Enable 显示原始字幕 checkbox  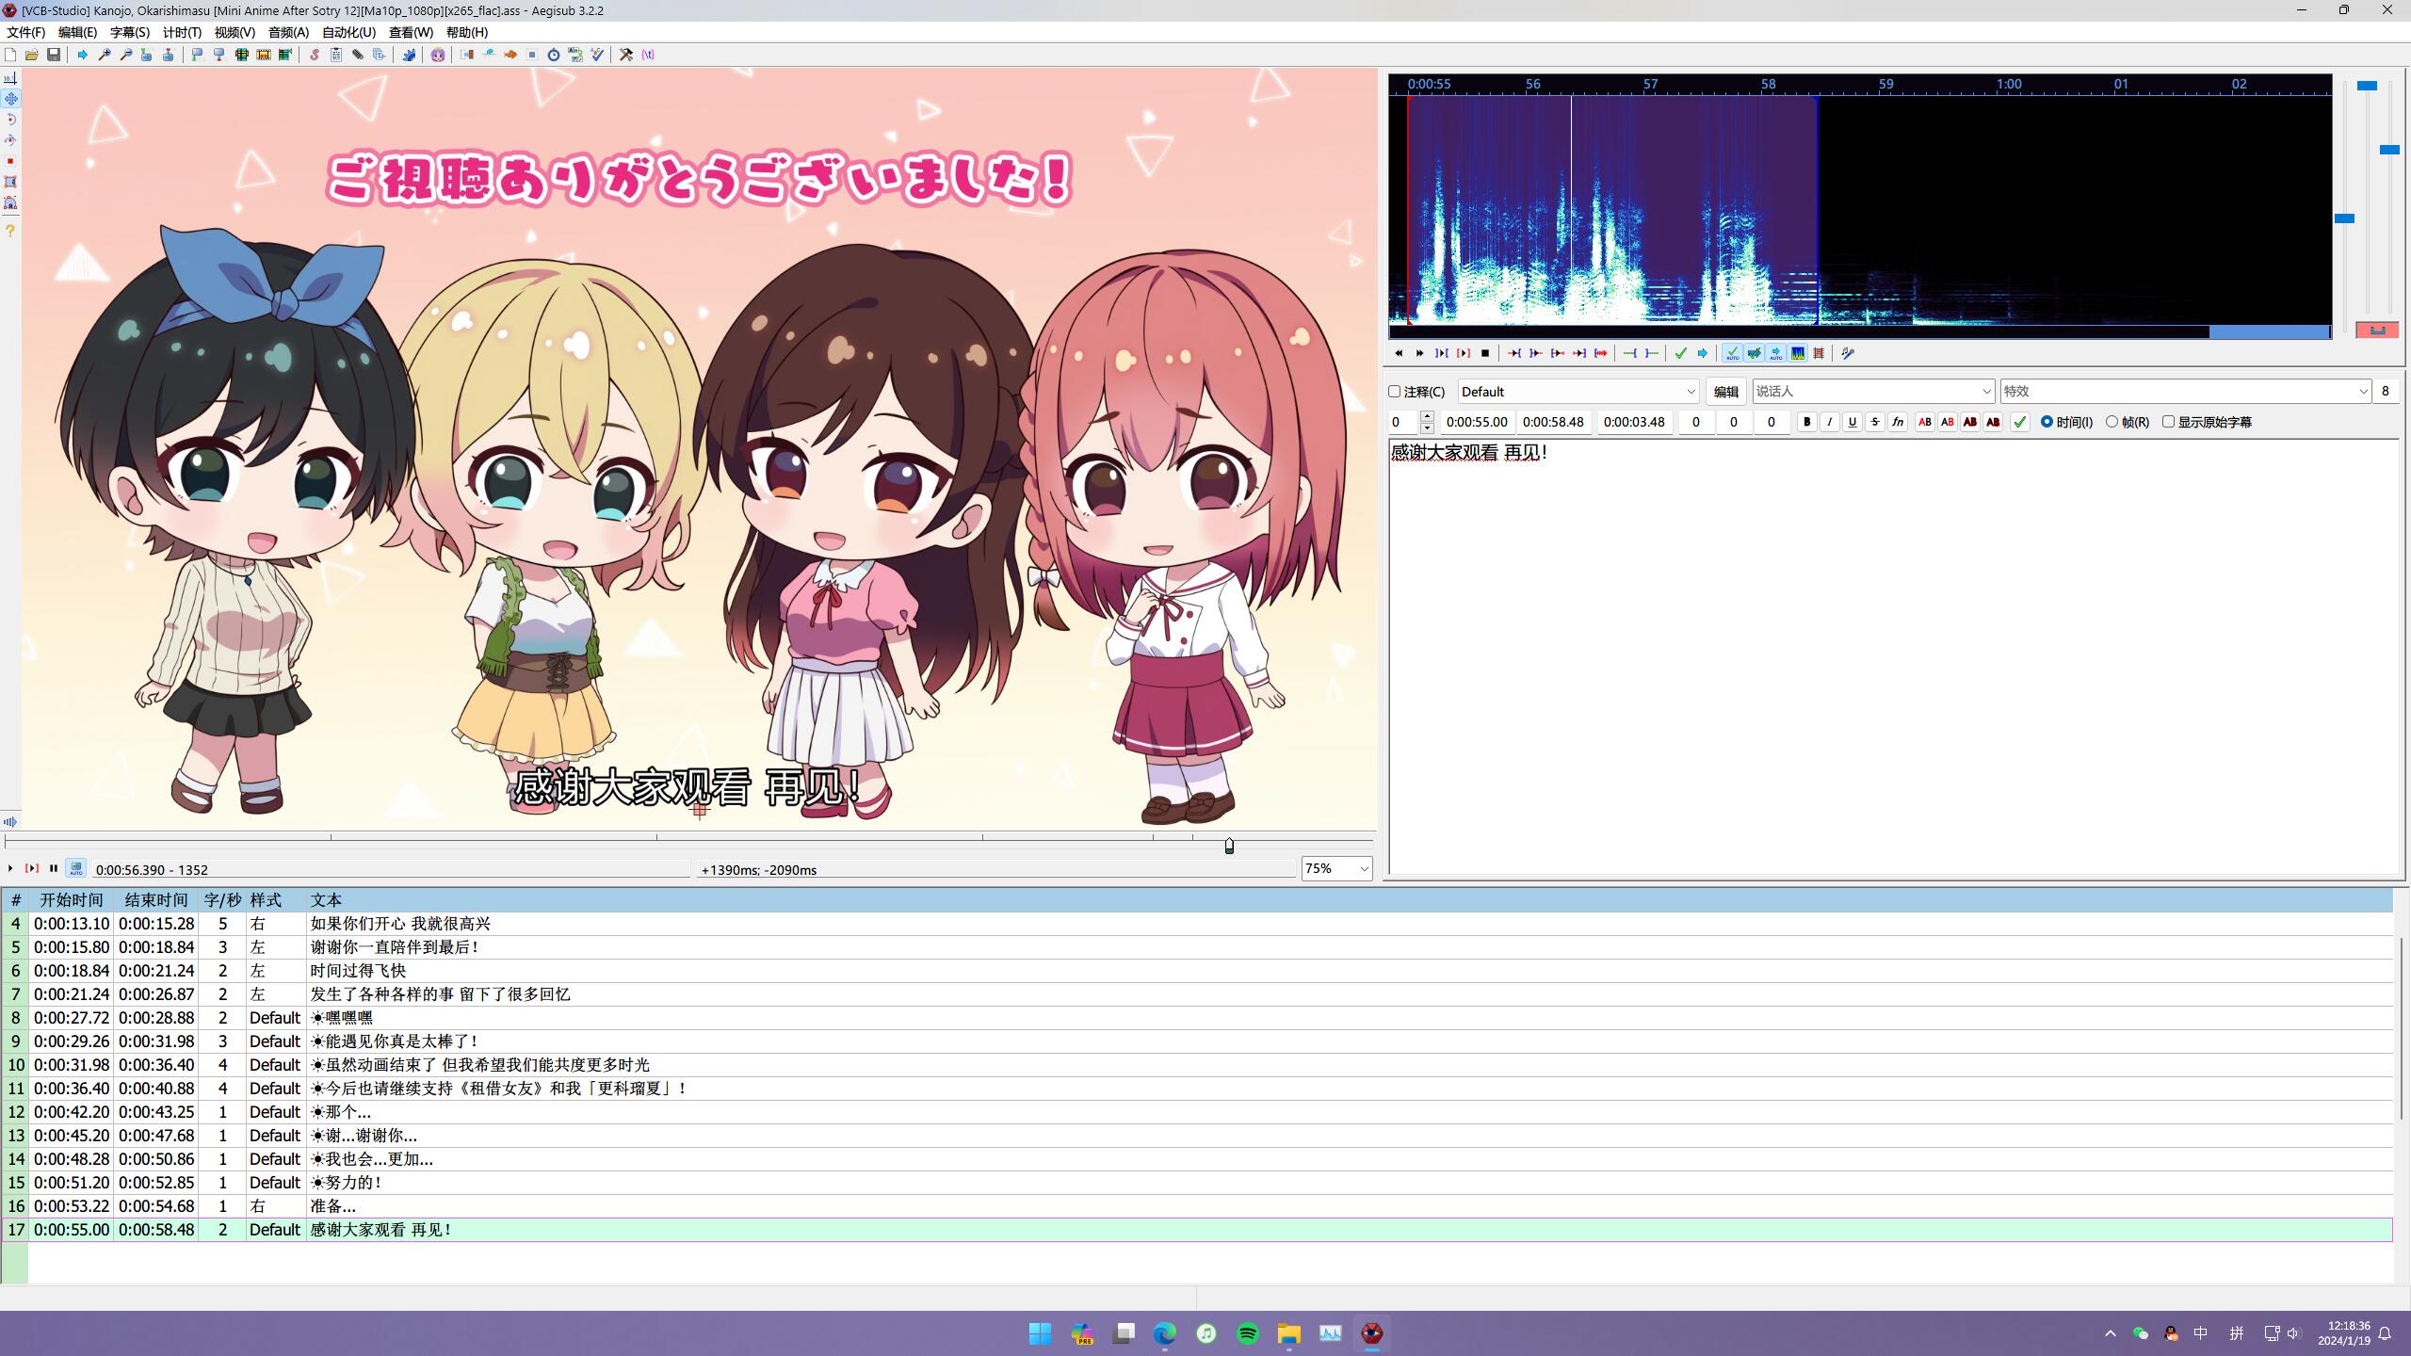coord(2169,422)
